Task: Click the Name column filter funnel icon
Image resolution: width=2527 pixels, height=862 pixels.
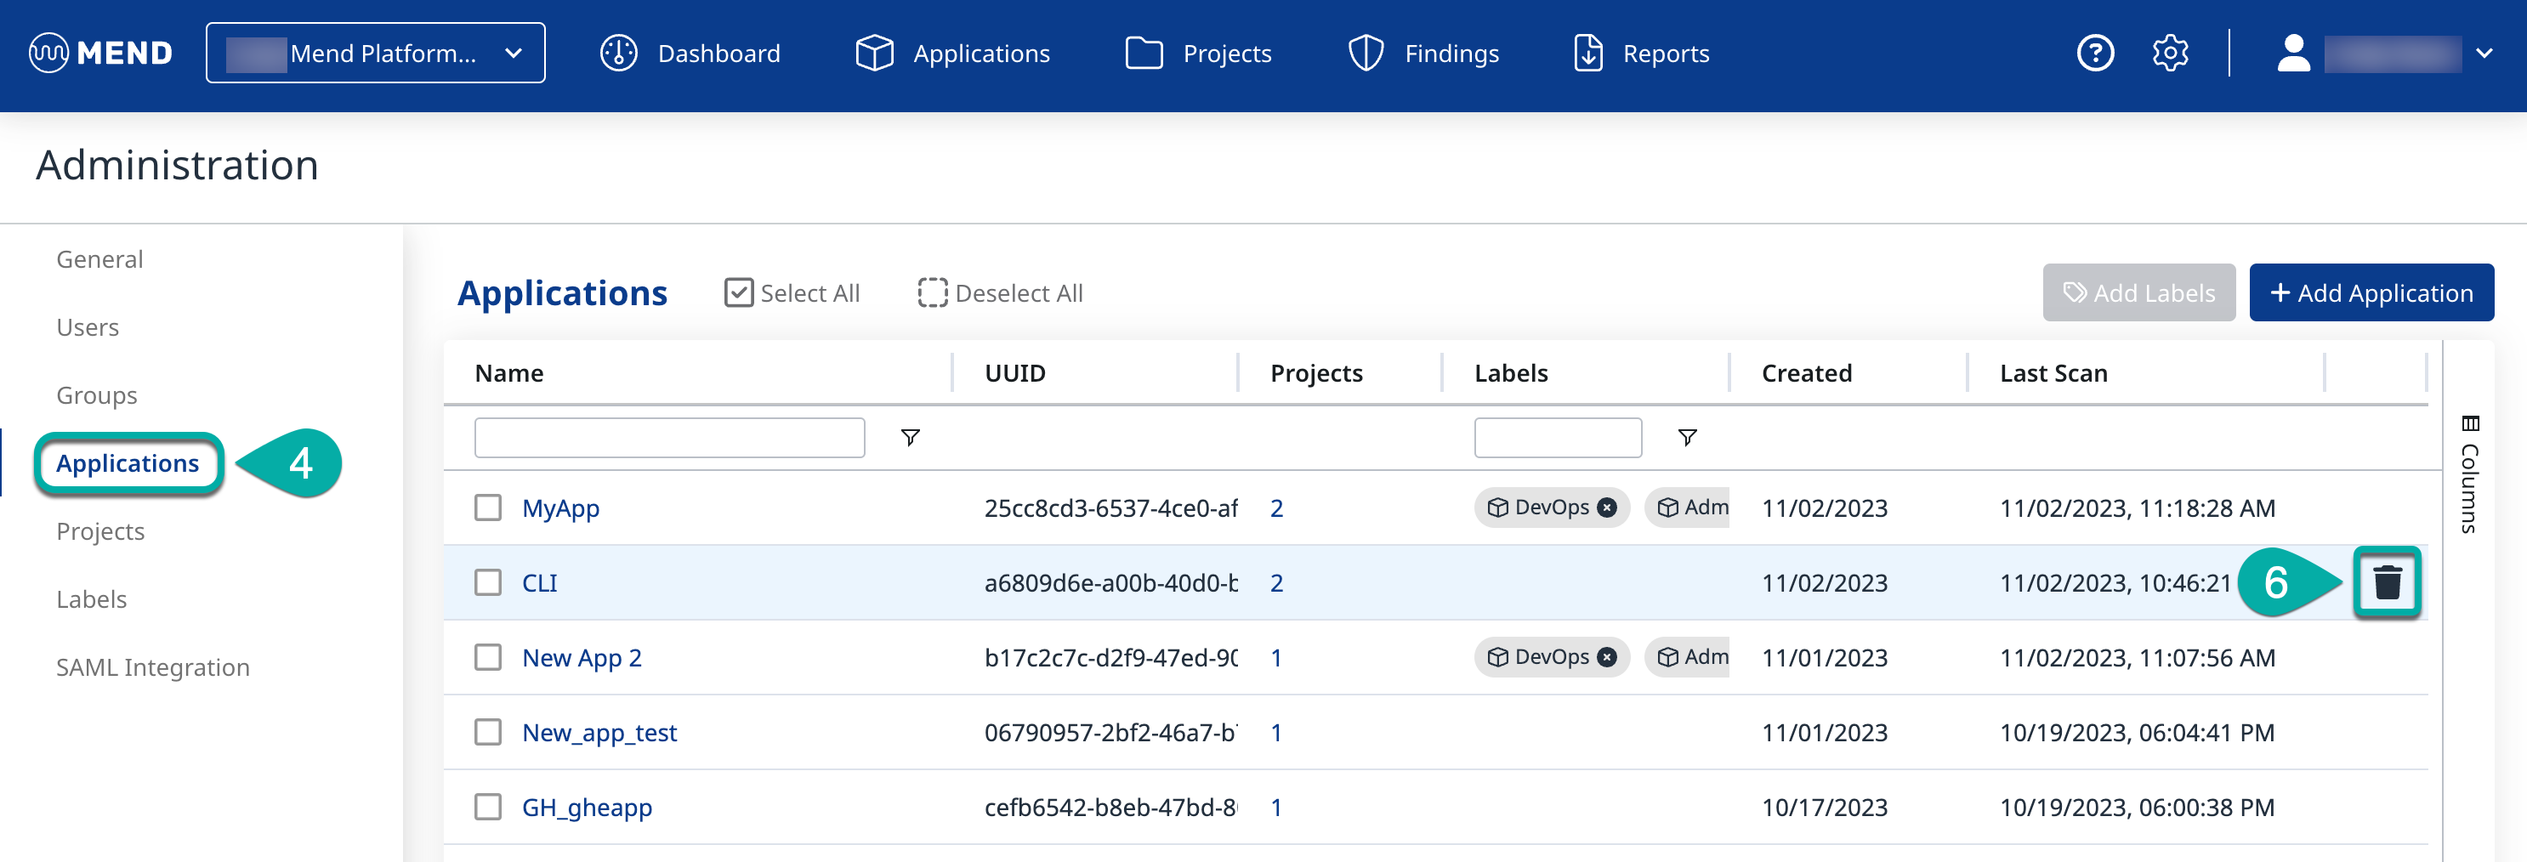Action: point(910,437)
